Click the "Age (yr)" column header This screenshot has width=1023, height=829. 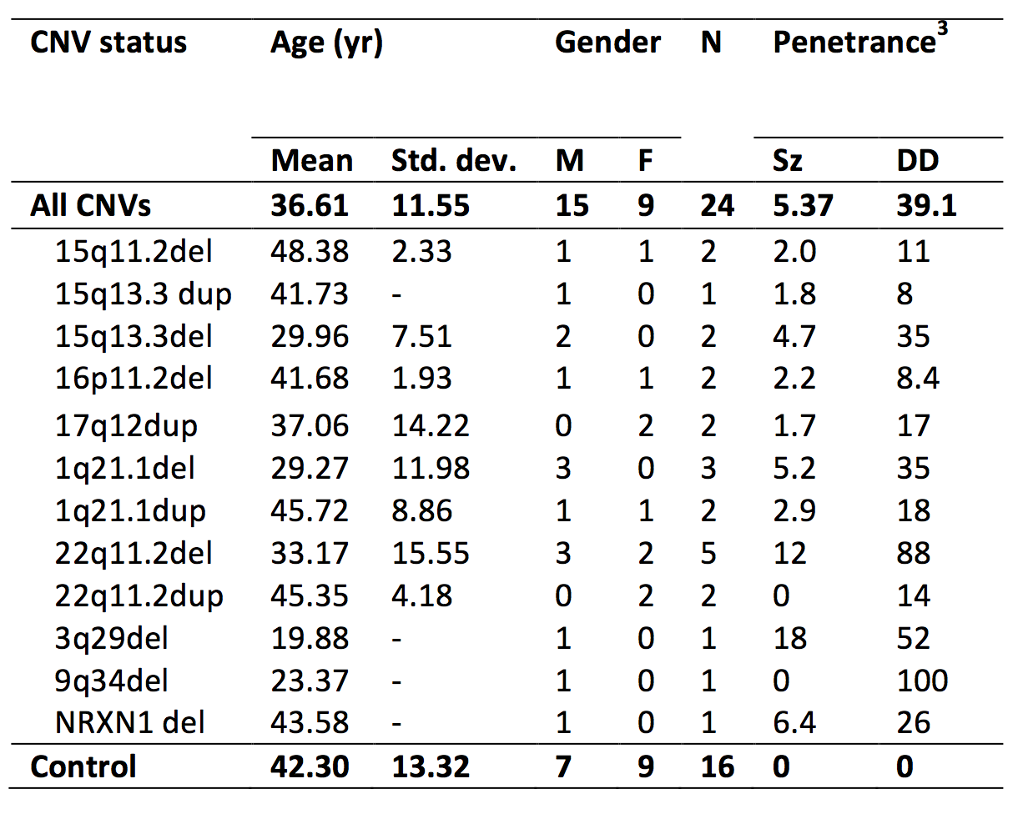point(326,43)
